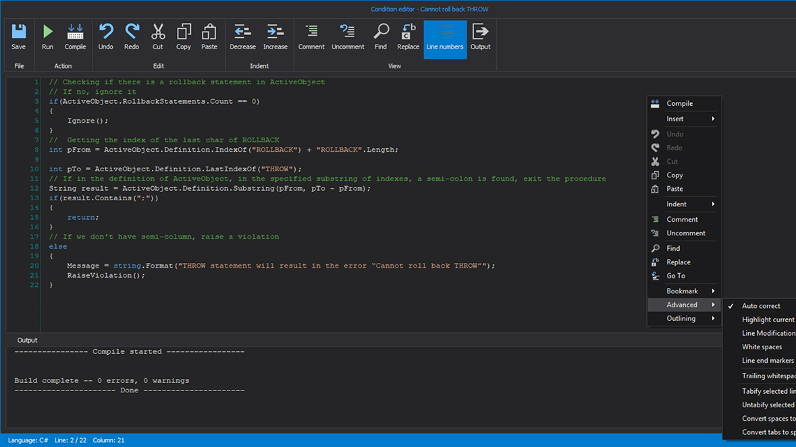Image resolution: width=796 pixels, height=447 pixels.
Task: Cut the selected code
Action: point(157,36)
